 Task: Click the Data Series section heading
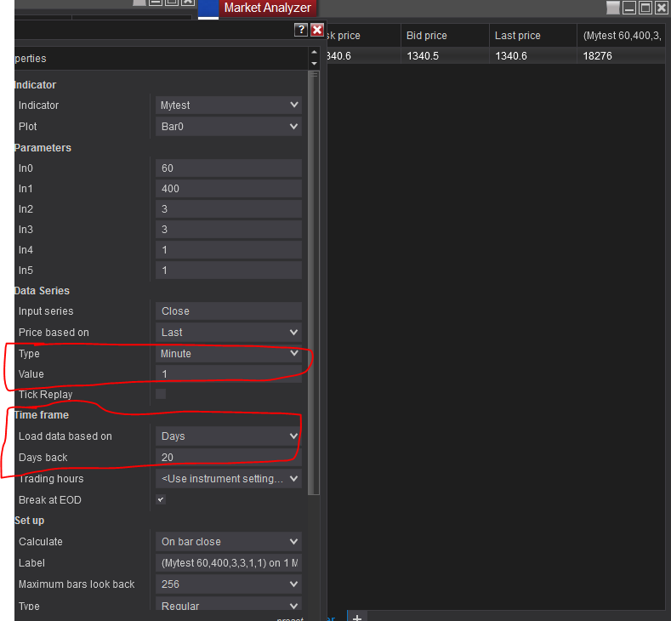click(42, 291)
